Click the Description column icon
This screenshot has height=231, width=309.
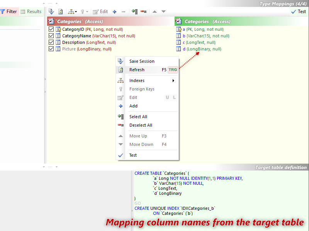click(58, 42)
